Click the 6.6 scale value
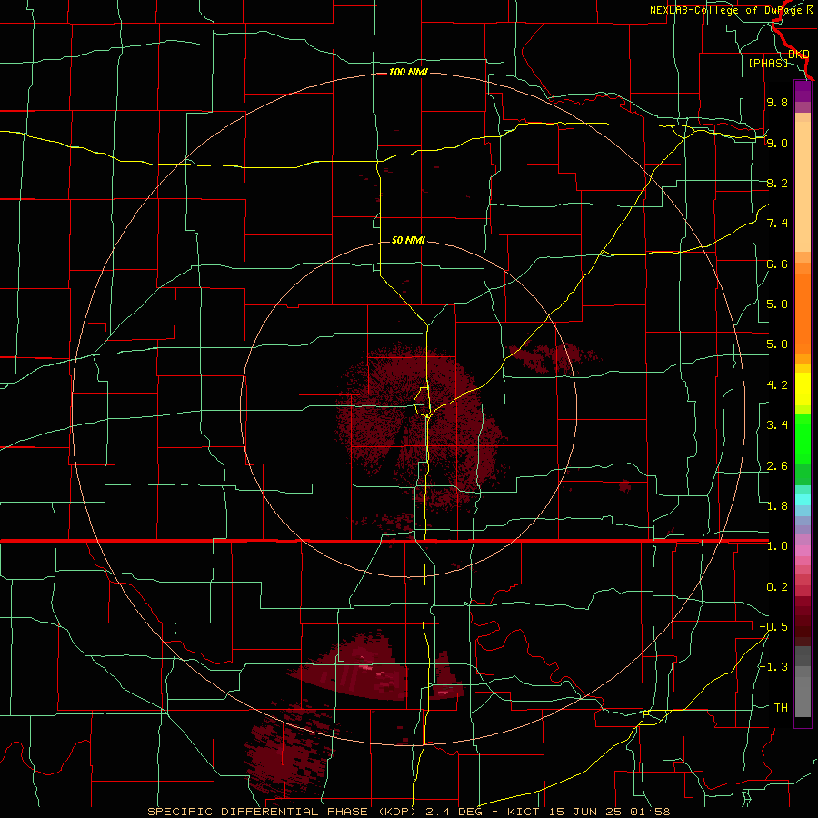 tap(777, 264)
